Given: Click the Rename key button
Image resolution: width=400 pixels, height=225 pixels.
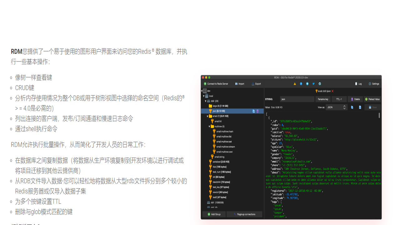Looking at the screenshot, I should [323, 99].
